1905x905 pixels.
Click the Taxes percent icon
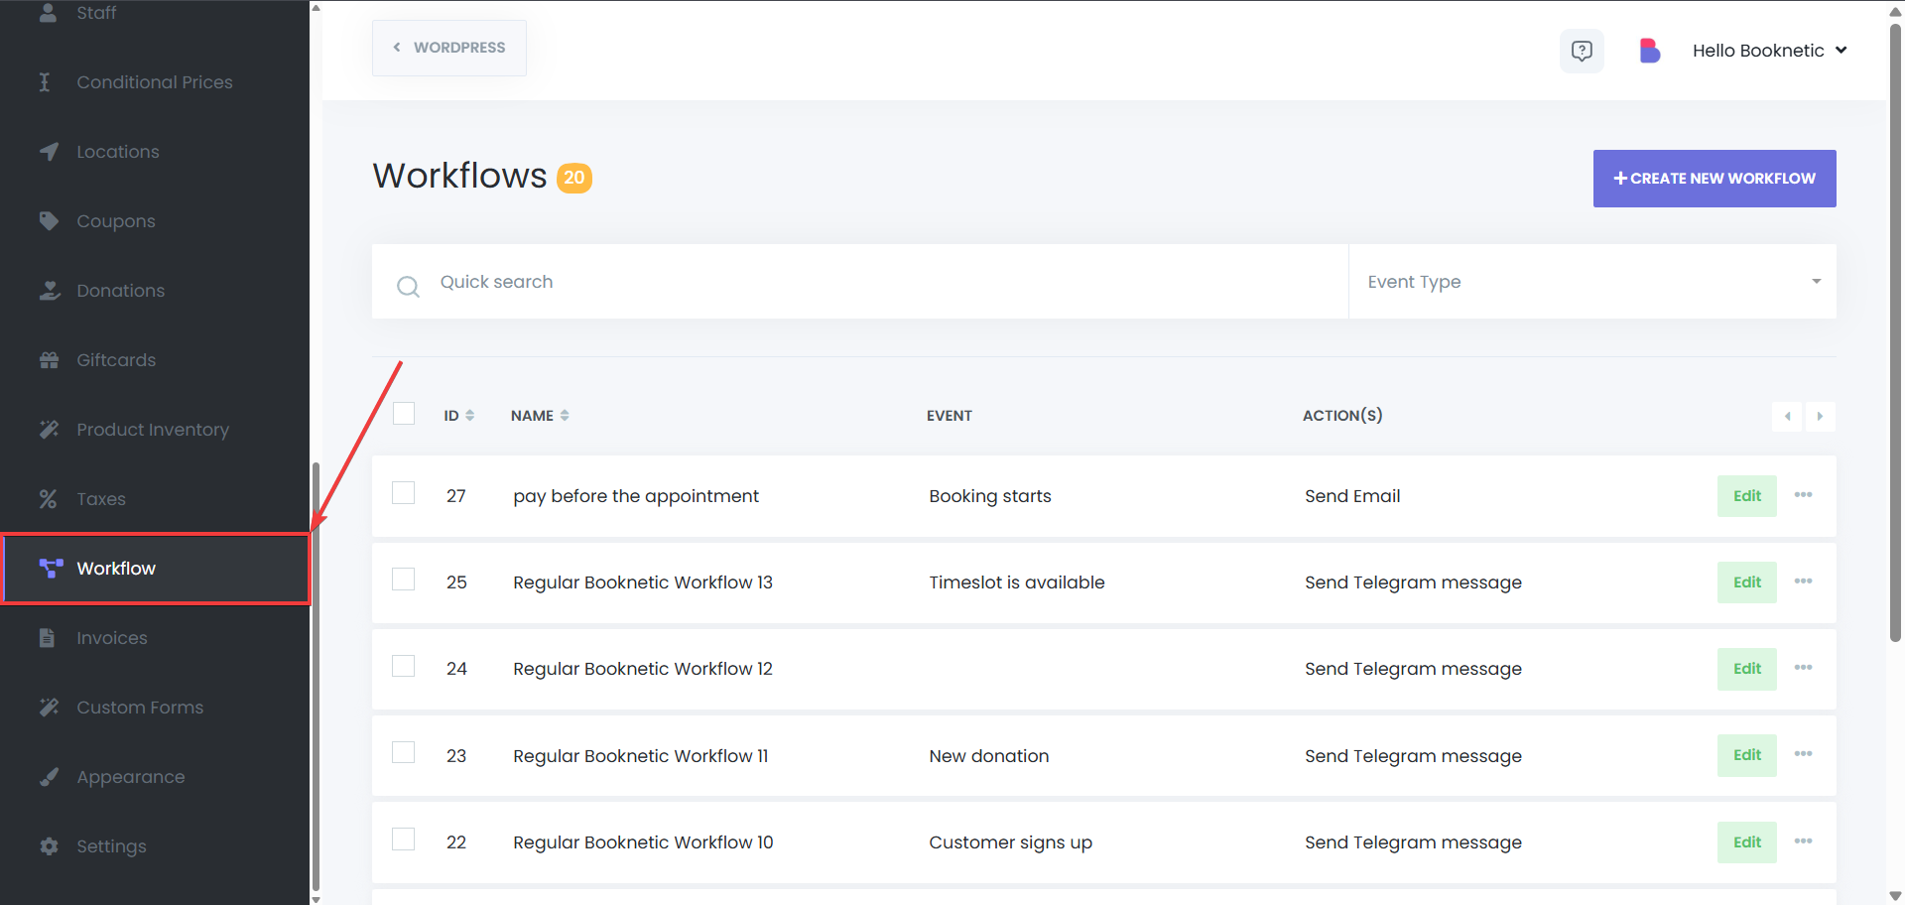48,499
